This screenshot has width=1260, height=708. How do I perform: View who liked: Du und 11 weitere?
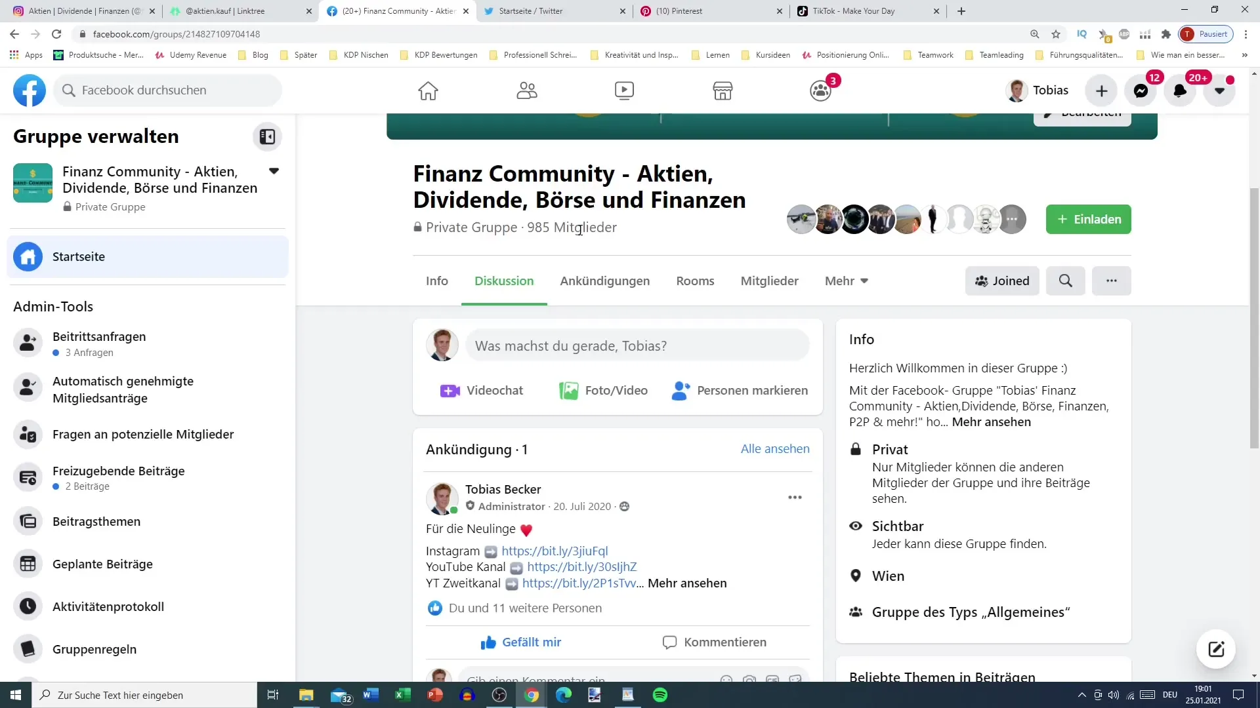coord(525,608)
